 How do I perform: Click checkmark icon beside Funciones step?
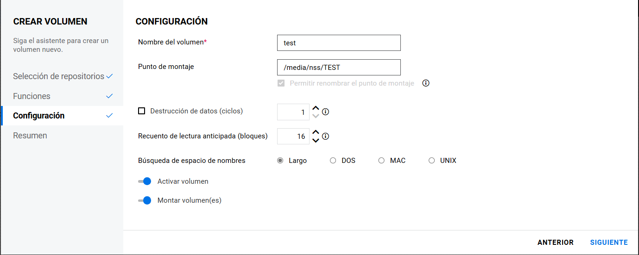(109, 96)
